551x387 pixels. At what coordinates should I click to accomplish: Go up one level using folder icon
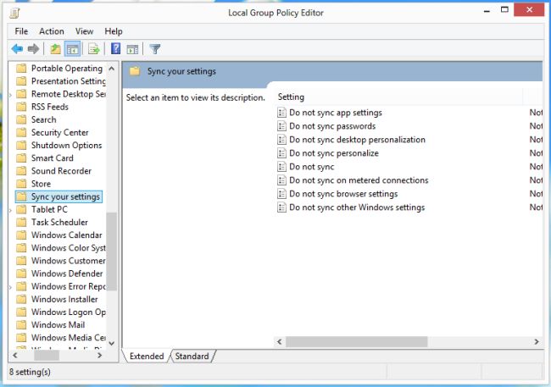pos(55,49)
